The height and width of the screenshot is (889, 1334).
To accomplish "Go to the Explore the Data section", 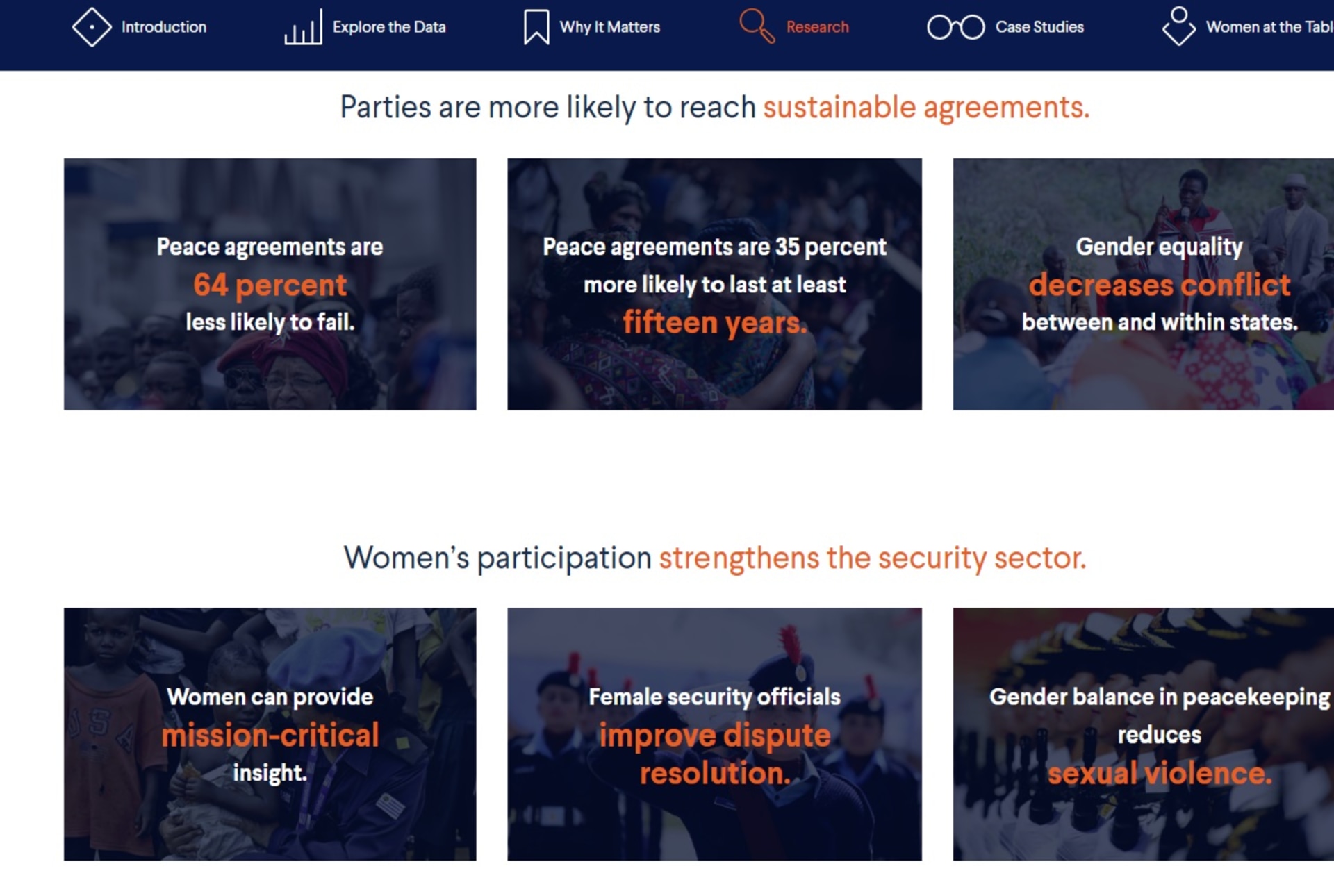I will click(389, 27).
